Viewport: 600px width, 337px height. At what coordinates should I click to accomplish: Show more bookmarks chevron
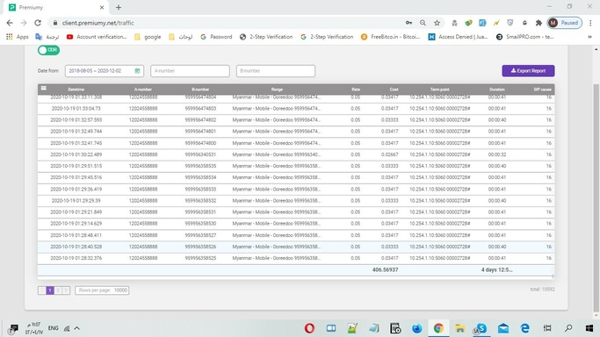[x=589, y=37]
